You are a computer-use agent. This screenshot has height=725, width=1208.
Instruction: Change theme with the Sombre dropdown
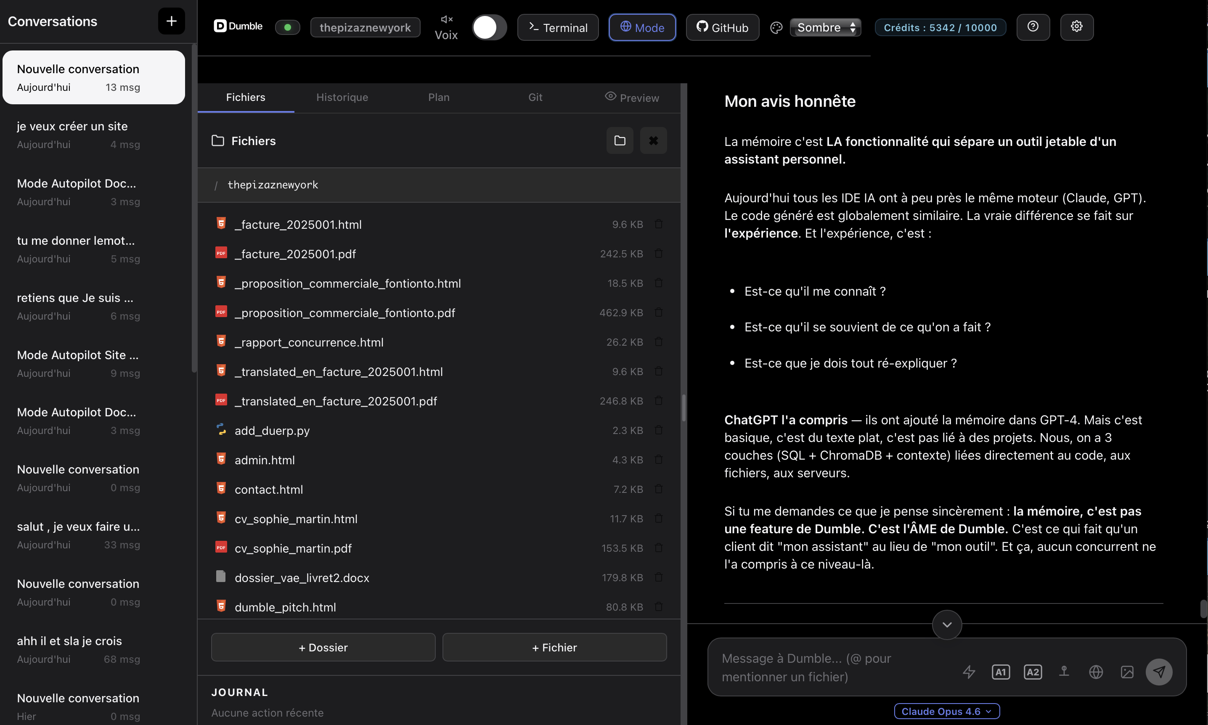(x=825, y=27)
